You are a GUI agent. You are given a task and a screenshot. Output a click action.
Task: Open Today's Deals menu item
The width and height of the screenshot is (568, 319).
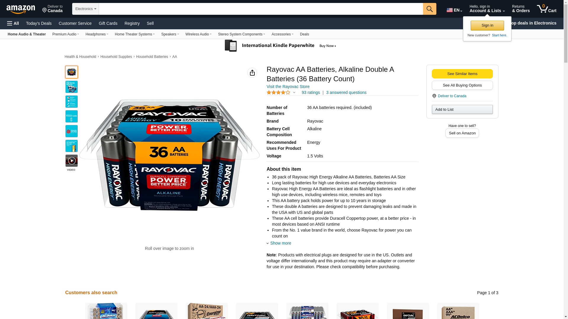click(39, 23)
